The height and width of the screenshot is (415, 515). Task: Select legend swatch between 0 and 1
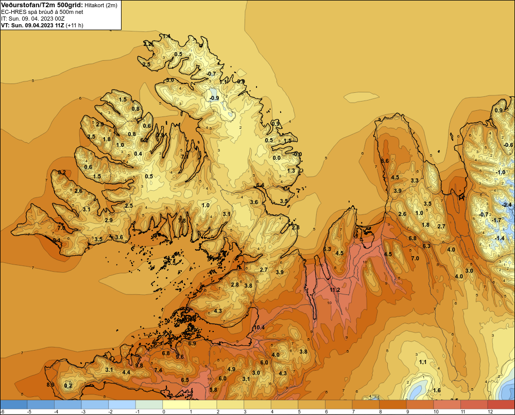click(x=176, y=404)
